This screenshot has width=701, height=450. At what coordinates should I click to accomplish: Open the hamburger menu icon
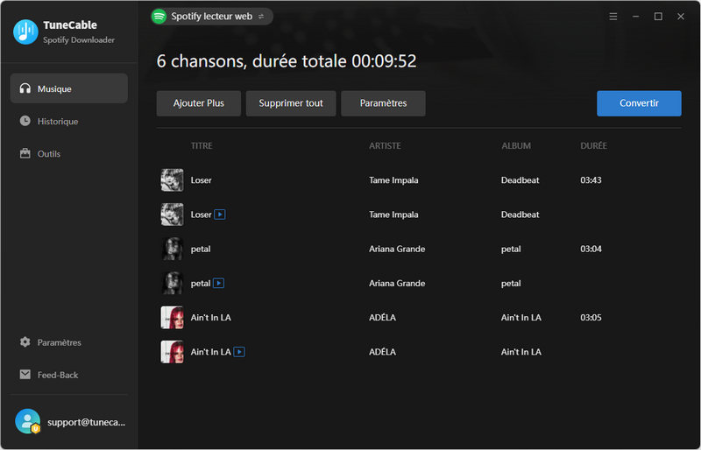pos(612,17)
